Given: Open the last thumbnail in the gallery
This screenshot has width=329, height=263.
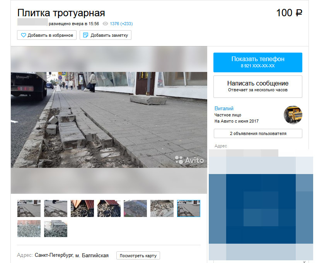Looking at the screenshot, I should tap(55, 229).
